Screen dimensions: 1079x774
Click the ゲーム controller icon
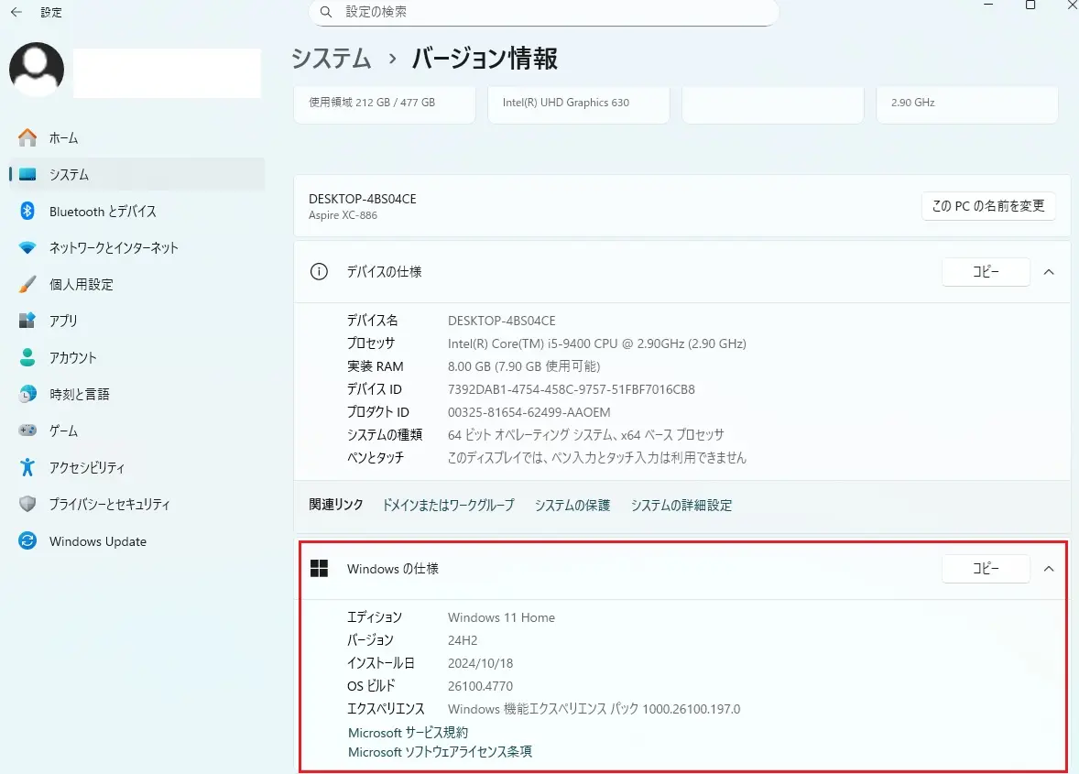27,430
